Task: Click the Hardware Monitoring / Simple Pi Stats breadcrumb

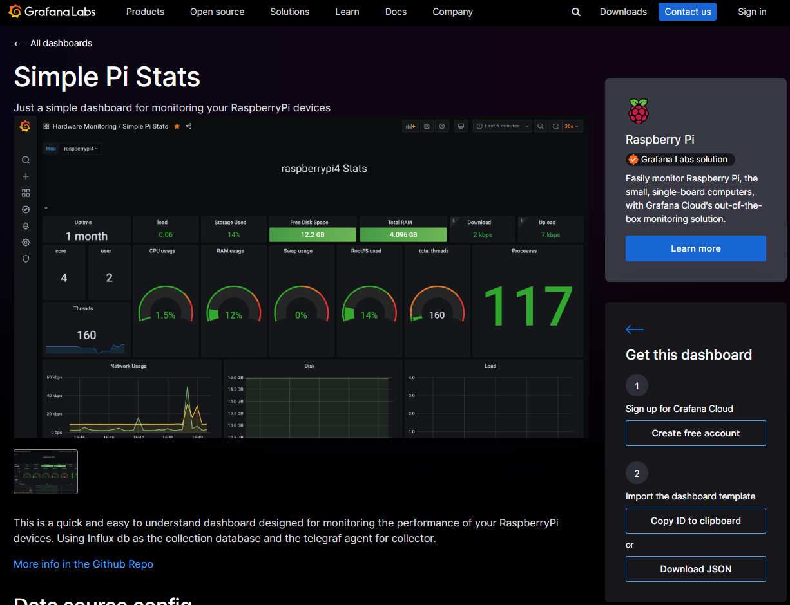Action: [x=110, y=126]
